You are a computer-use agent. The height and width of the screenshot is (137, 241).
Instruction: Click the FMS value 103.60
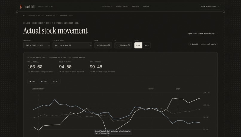click(35, 67)
